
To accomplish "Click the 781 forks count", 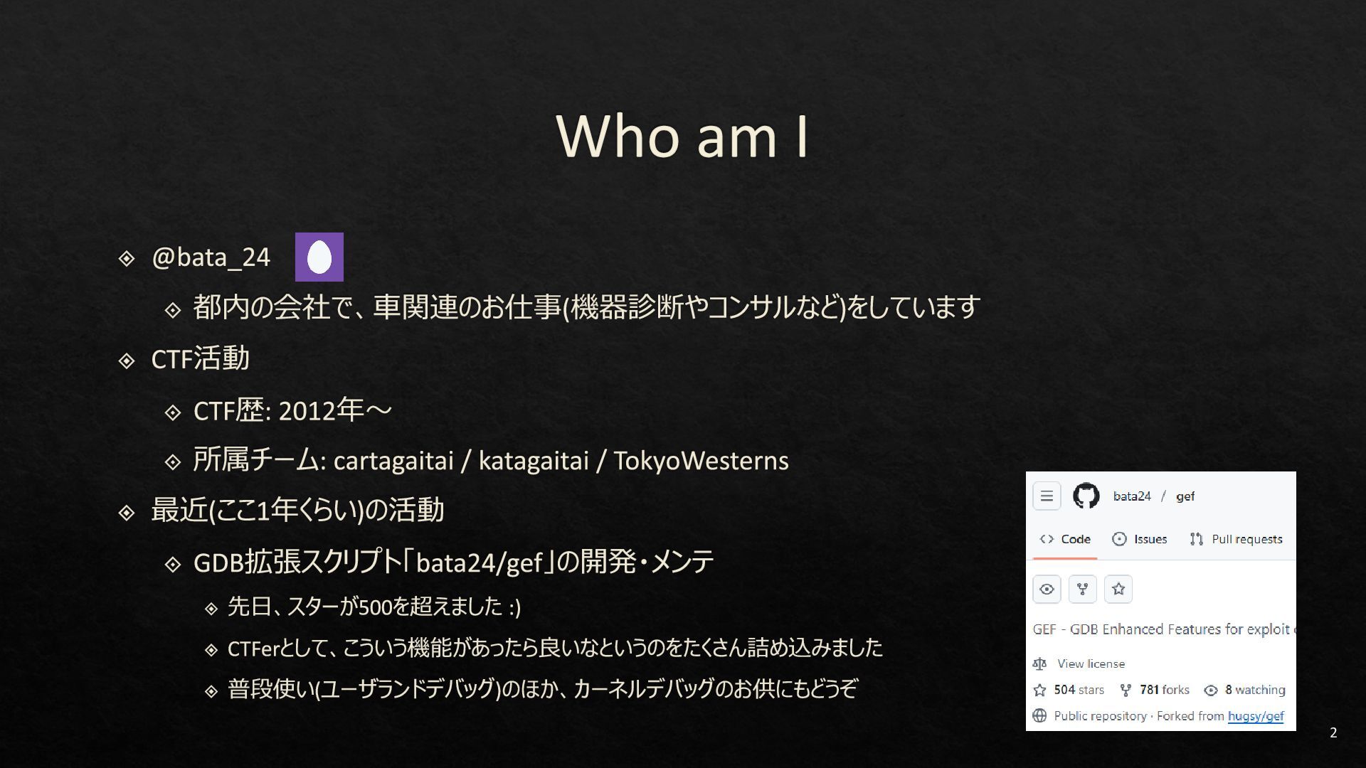I will pos(1165,690).
